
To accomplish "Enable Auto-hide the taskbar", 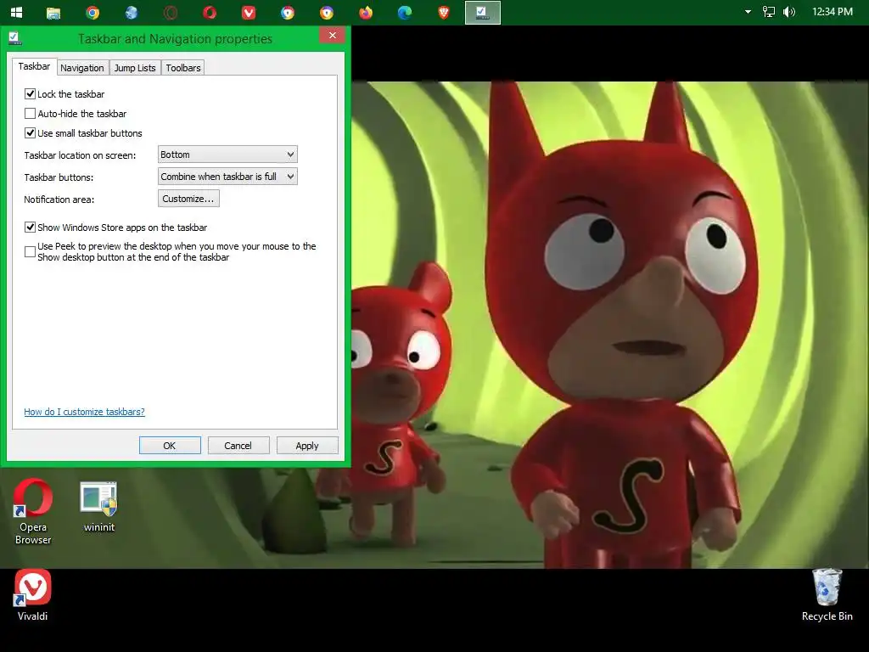I will coord(30,114).
